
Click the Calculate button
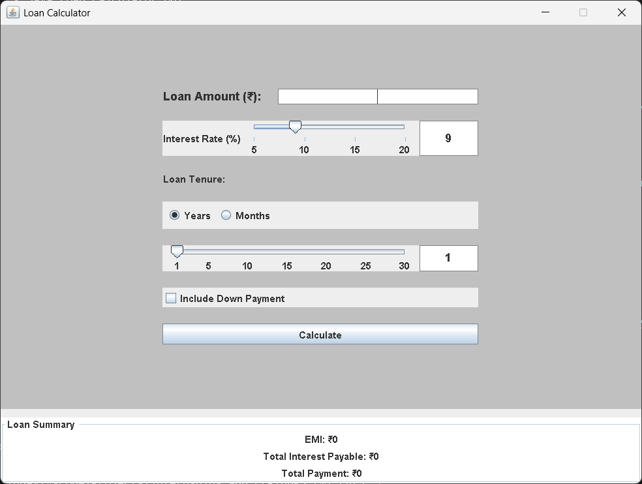320,334
